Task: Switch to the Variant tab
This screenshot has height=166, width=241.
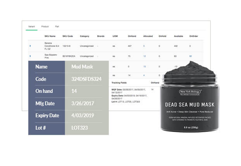Action: click(x=31, y=27)
